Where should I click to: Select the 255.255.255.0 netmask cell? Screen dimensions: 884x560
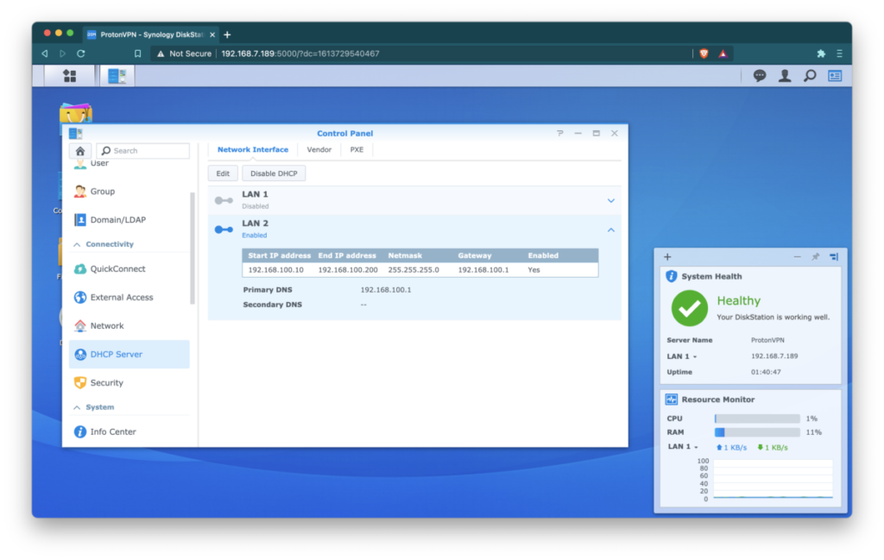coord(414,270)
